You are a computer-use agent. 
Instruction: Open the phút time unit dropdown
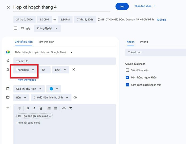pyautogui.click(x=61, y=70)
